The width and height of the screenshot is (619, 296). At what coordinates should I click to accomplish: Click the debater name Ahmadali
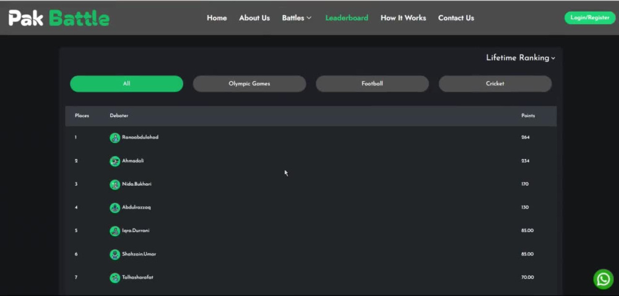(x=133, y=160)
